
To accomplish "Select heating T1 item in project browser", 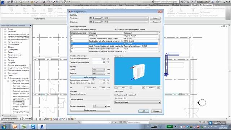I will (x=19, y=101).
